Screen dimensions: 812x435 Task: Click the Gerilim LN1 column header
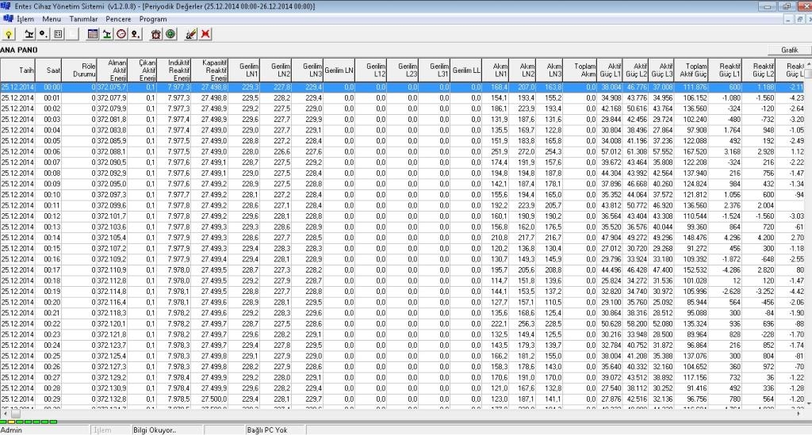click(x=244, y=70)
